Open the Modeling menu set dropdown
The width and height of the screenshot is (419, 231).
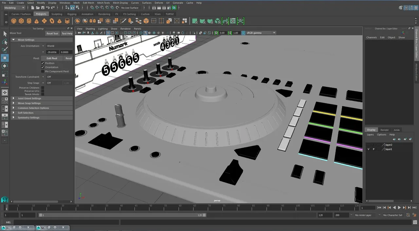(14, 8)
